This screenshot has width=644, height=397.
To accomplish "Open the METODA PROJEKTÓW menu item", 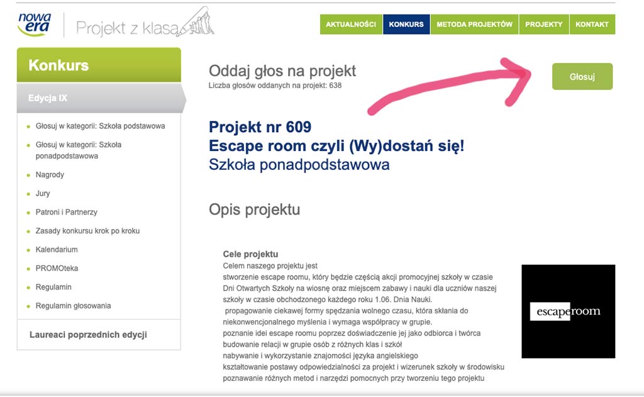I will [x=474, y=25].
